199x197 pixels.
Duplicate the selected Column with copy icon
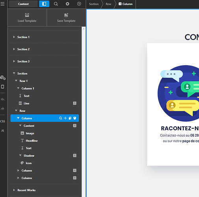coord(70,118)
